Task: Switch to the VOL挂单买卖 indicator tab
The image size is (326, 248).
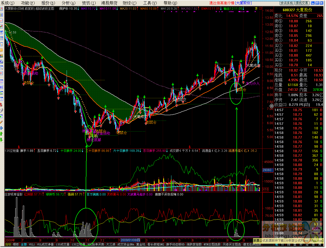Action: click(96, 244)
